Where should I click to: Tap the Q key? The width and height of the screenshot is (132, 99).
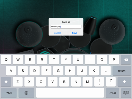point(6,60)
